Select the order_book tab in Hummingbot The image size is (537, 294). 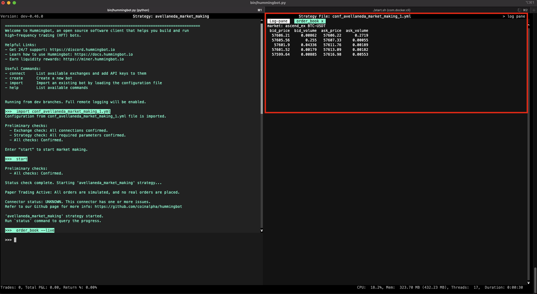[x=307, y=21]
